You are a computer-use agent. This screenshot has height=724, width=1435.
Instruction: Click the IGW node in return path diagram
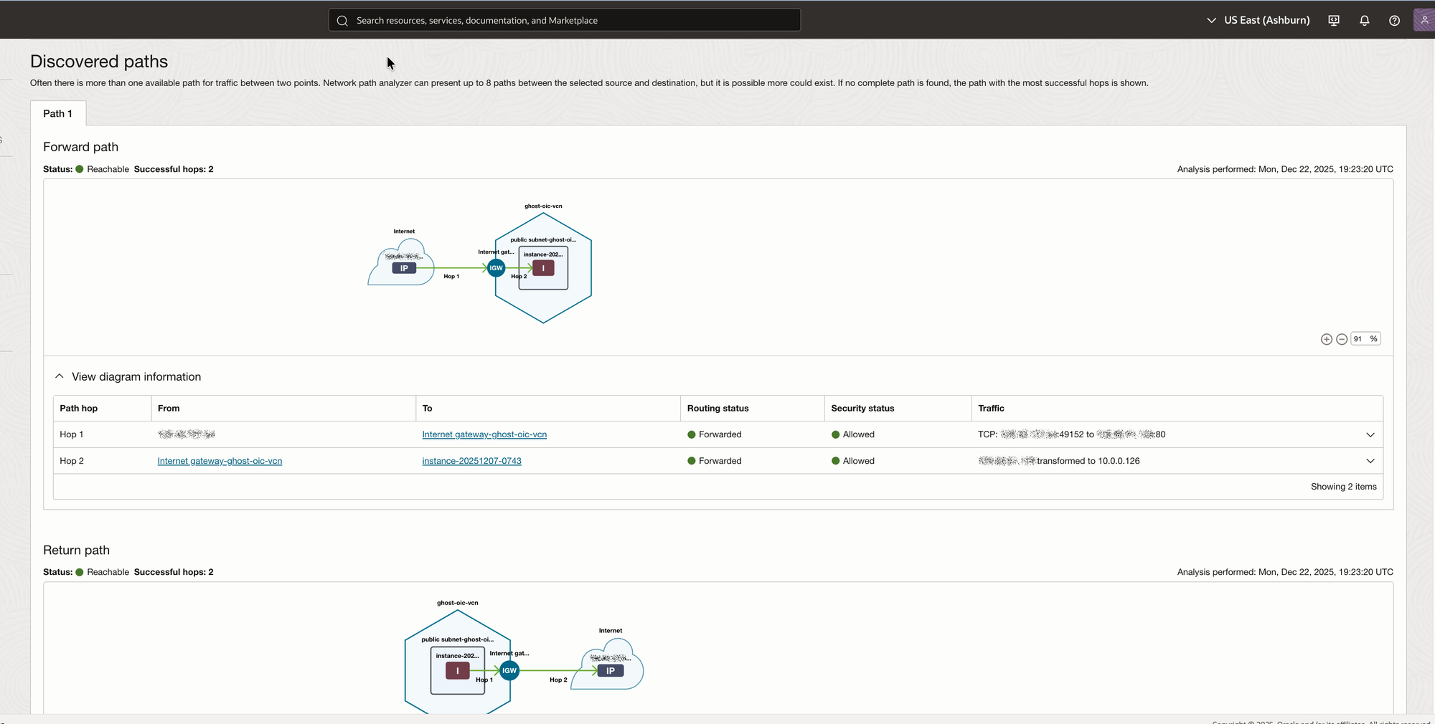tap(509, 671)
